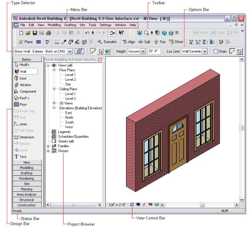Screen dimensions: 250x228
Task: Switch to the Rendering tab in Design Bar
Action: pos(27,179)
